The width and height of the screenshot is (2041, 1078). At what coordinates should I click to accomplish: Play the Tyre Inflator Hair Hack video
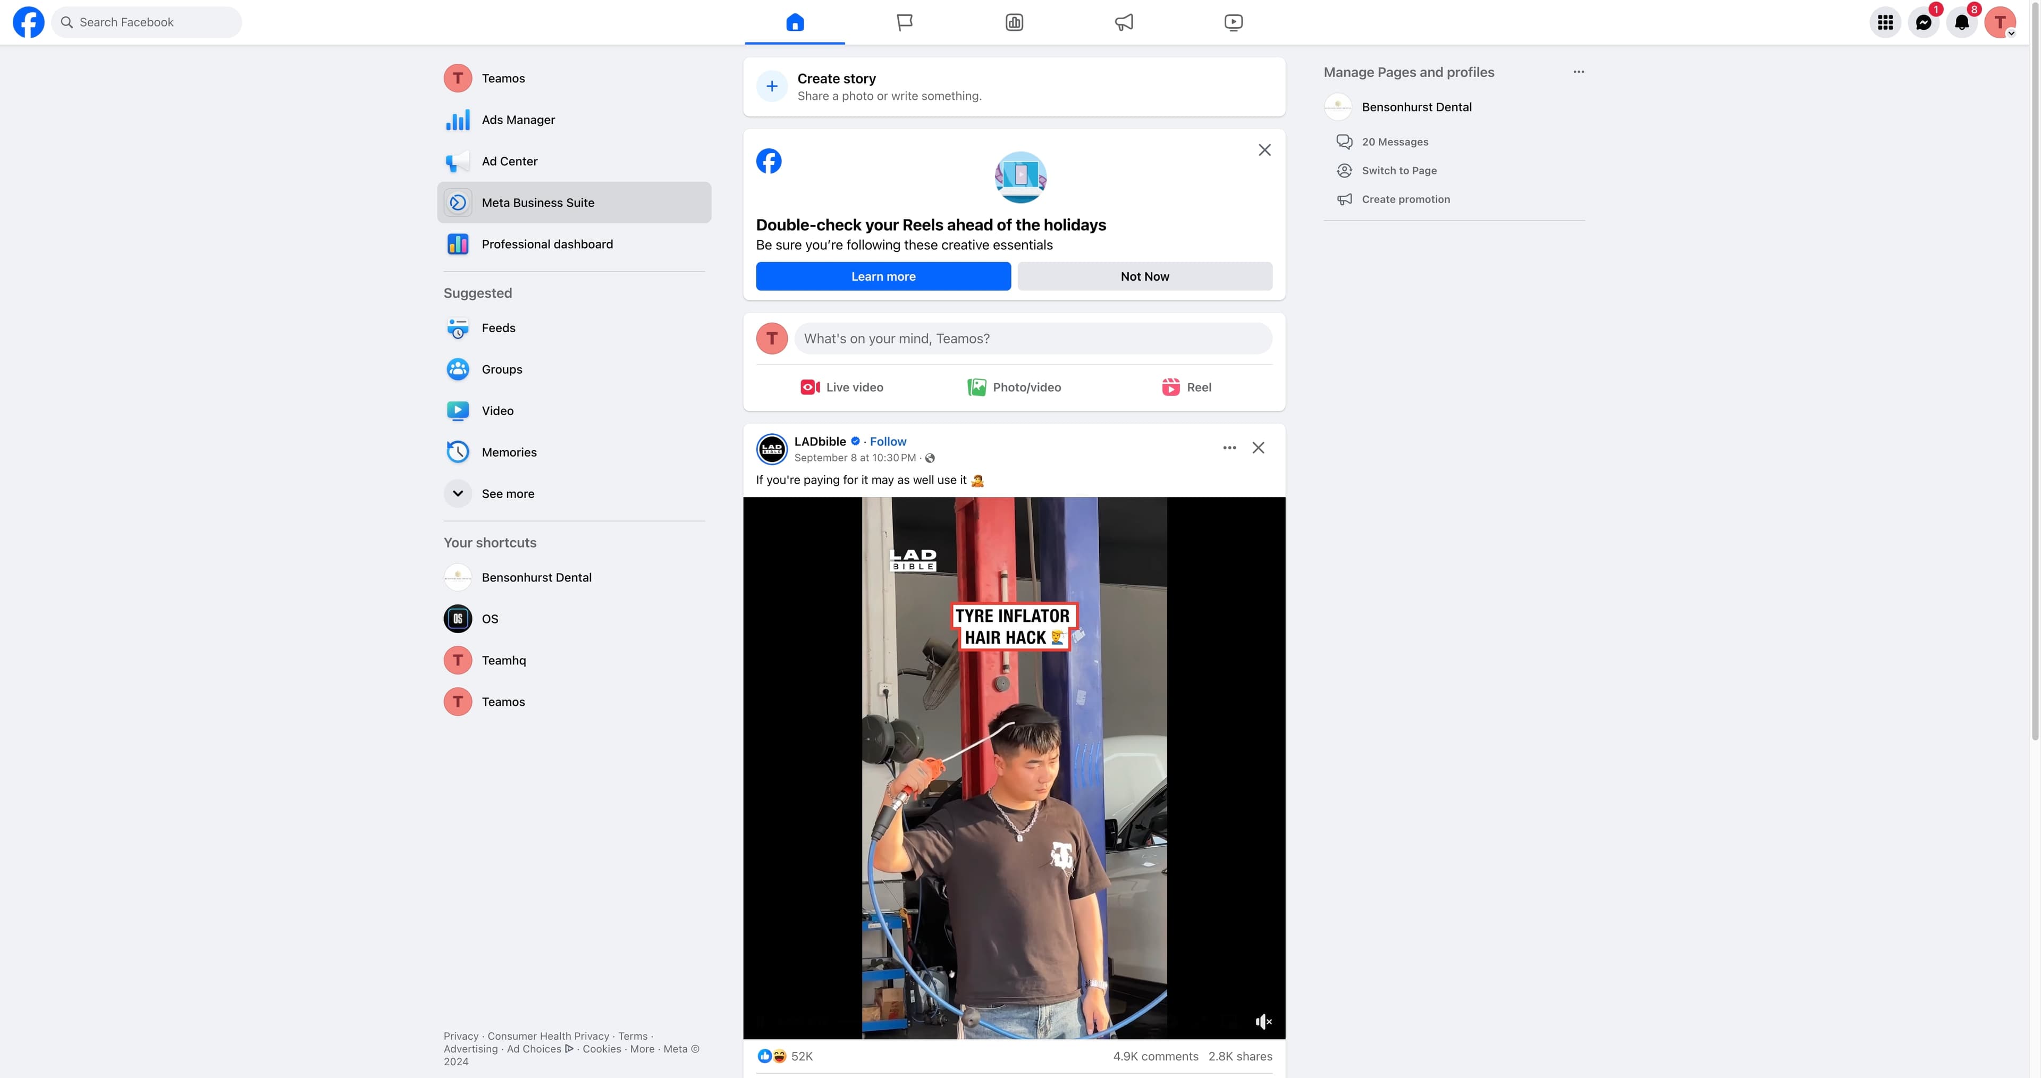click(1014, 768)
